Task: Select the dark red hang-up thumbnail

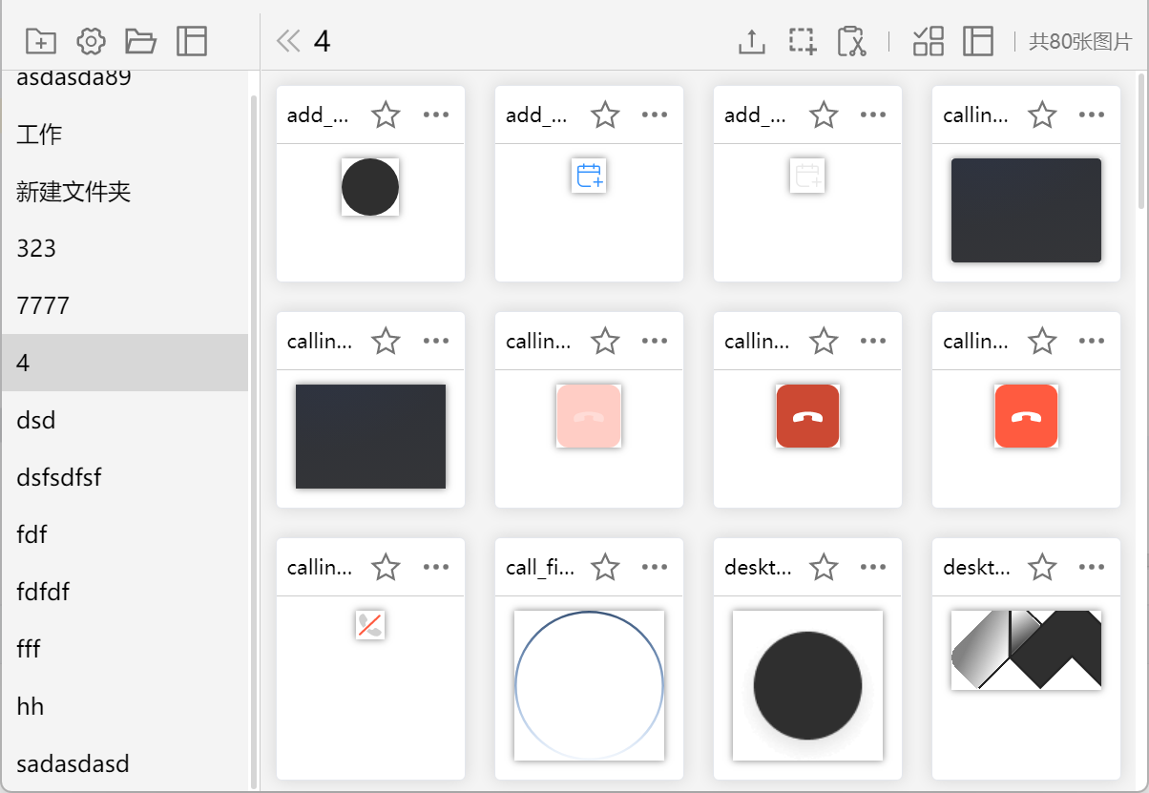Action: click(807, 416)
